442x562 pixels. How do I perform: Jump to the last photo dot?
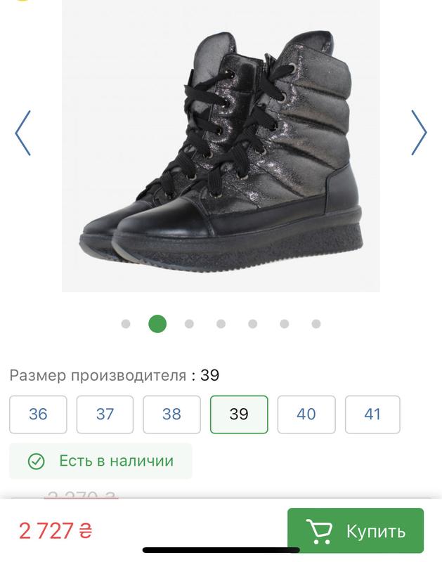click(316, 324)
